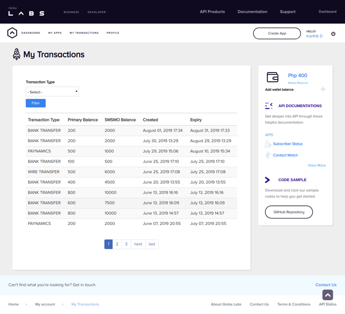Click Home in the breadcrumb
345x314 pixels.
coord(13,304)
